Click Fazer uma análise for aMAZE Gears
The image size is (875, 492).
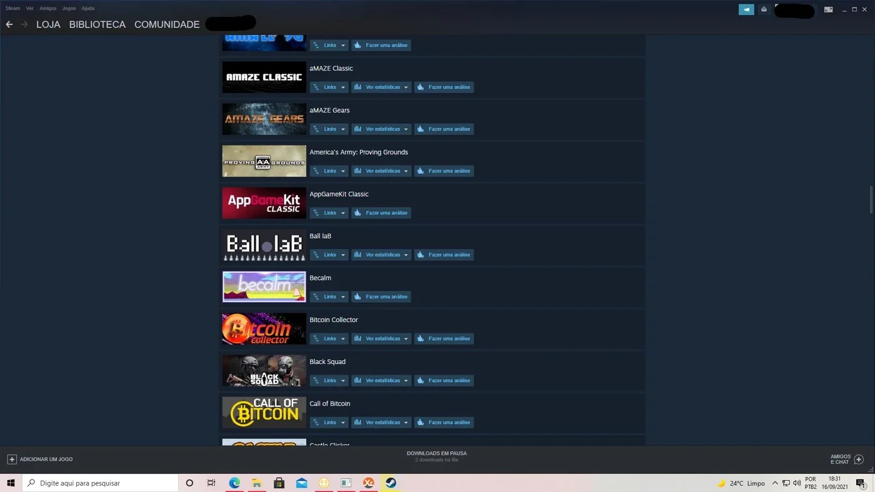tap(444, 129)
